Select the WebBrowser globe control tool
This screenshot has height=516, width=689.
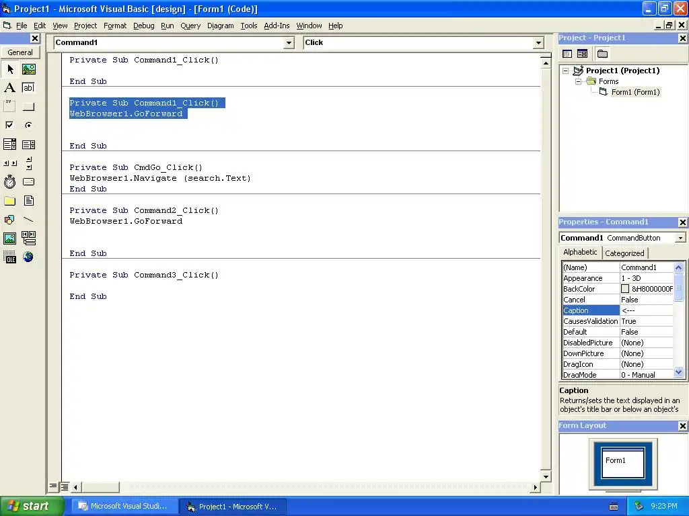coord(28,257)
